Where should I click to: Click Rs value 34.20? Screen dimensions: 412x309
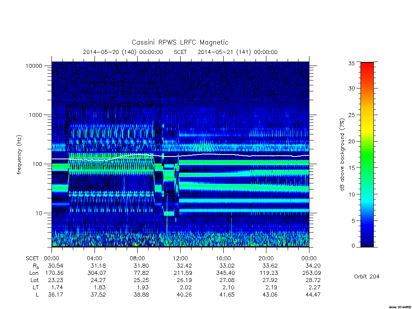pyautogui.click(x=313, y=266)
